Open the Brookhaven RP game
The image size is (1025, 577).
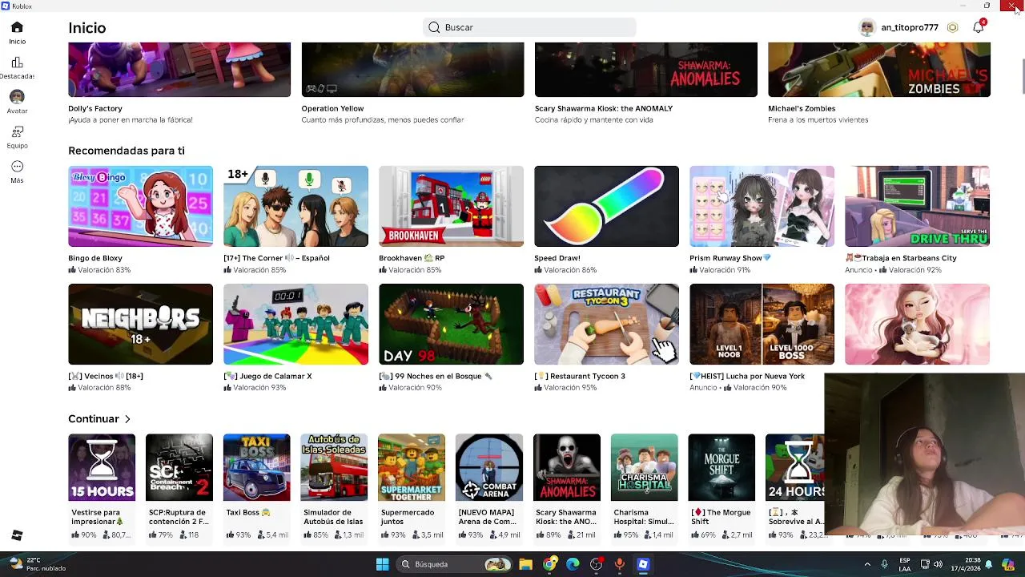pos(451,207)
